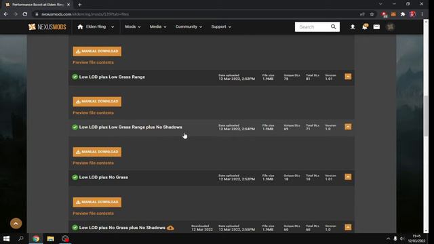Open the notifications bell
The image size is (434, 244).
pos(365,27)
